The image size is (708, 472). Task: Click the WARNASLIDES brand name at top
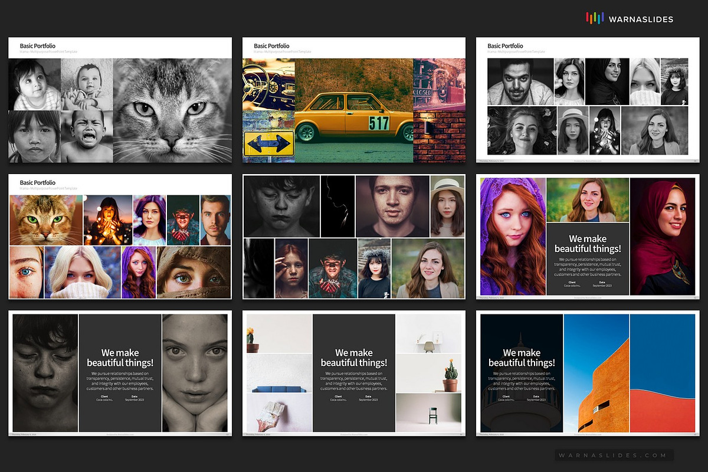[640, 19]
